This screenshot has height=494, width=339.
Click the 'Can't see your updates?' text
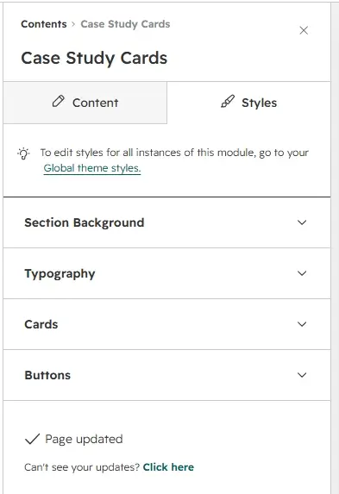point(82,467)
